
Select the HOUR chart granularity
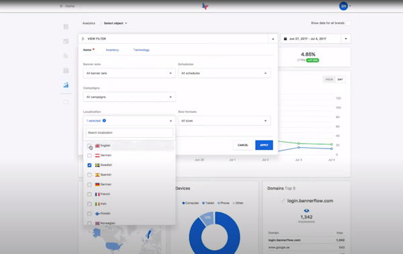pos(329,79)
